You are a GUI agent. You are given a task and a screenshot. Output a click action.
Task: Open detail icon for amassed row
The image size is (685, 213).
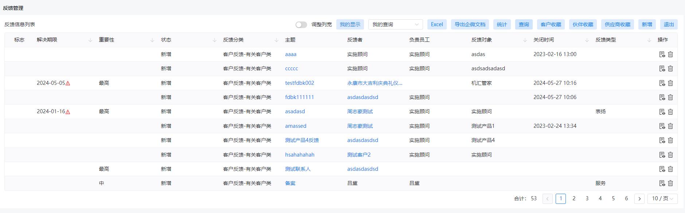click(662, 126)
